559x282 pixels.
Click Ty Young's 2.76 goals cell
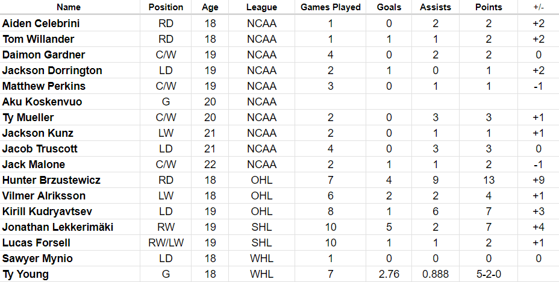coord(389,274)
